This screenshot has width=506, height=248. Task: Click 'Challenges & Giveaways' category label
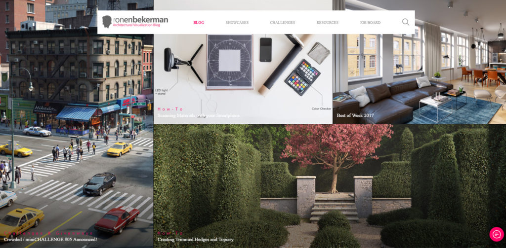click(48, 233)
